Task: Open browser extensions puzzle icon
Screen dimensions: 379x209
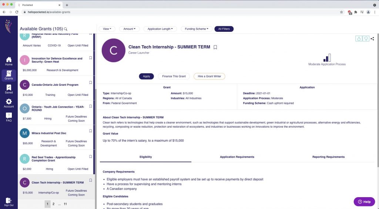Action: click(356, 12)
